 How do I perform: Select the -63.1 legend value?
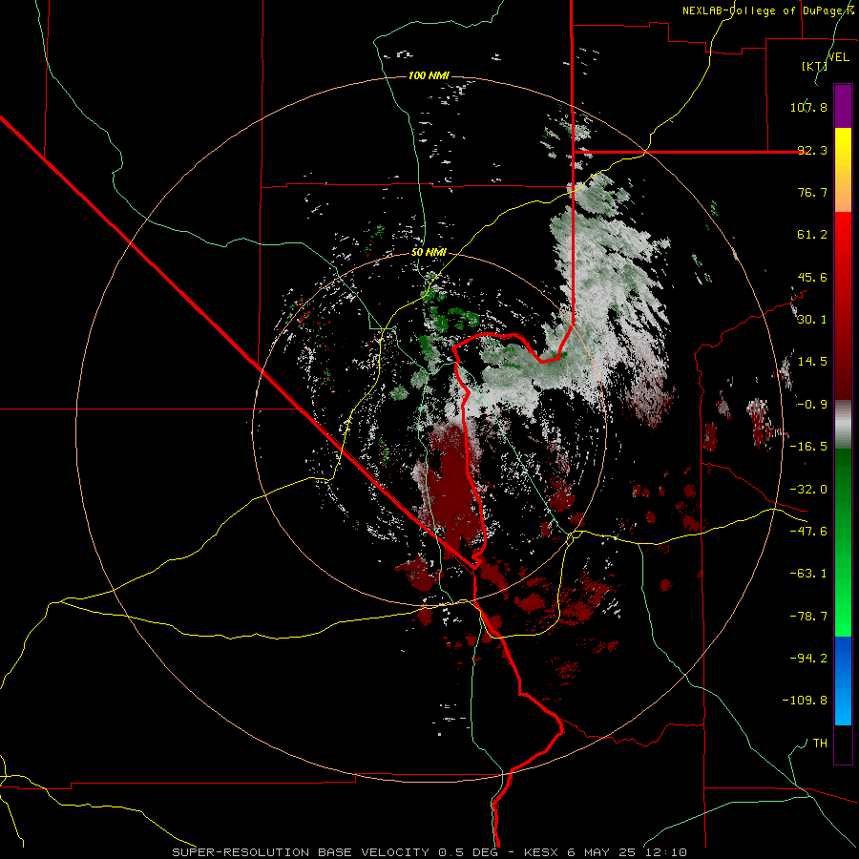[808, 574]
